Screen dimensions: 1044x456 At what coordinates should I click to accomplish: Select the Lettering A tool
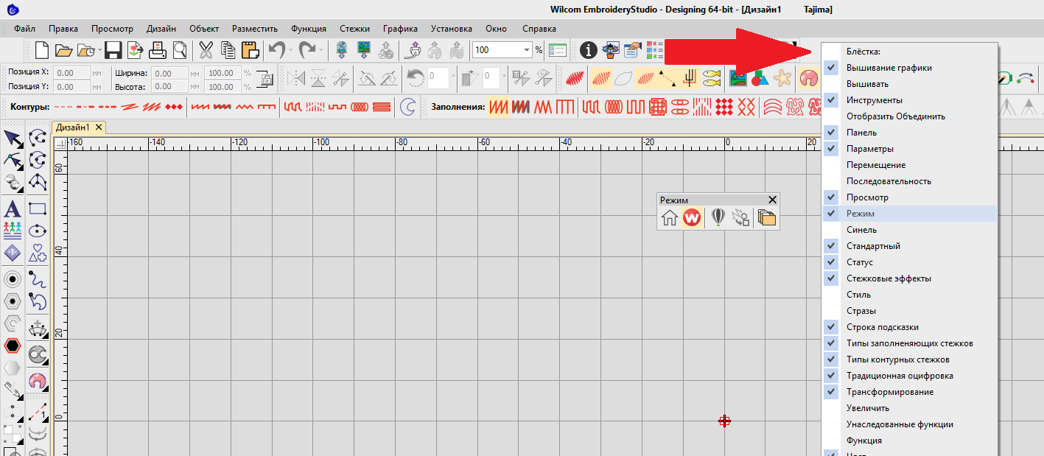pos(13,208)
